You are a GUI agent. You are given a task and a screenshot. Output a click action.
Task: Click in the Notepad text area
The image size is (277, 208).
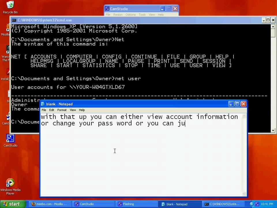(141, 155)
